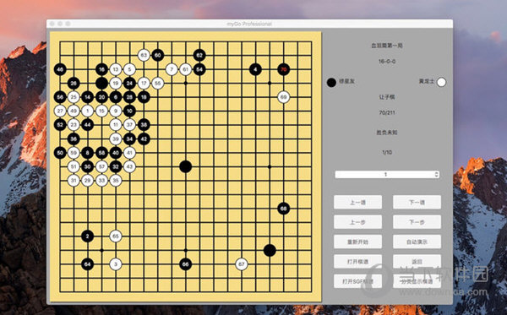Viewport: 507px width, 315px height.
Task: Click the stepper arrows of the record selector
Action: coord(437,175)
